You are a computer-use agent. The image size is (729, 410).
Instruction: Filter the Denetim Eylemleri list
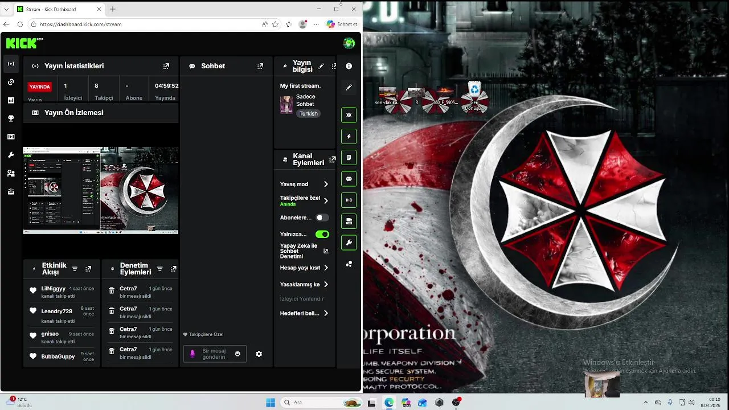click(x=159, y=269)
